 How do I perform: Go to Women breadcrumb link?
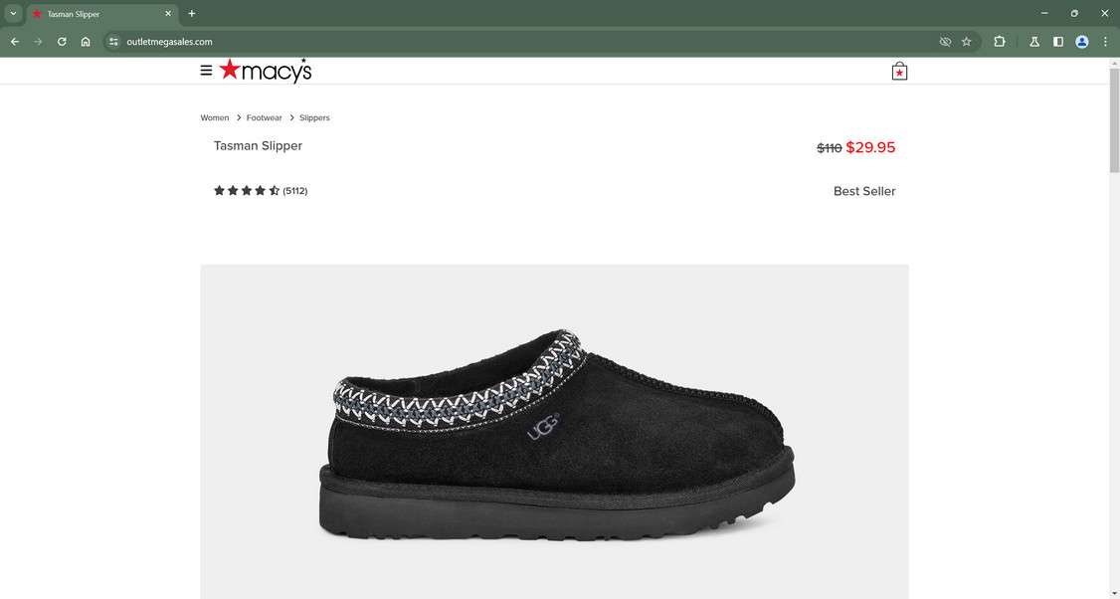(214, 118)
